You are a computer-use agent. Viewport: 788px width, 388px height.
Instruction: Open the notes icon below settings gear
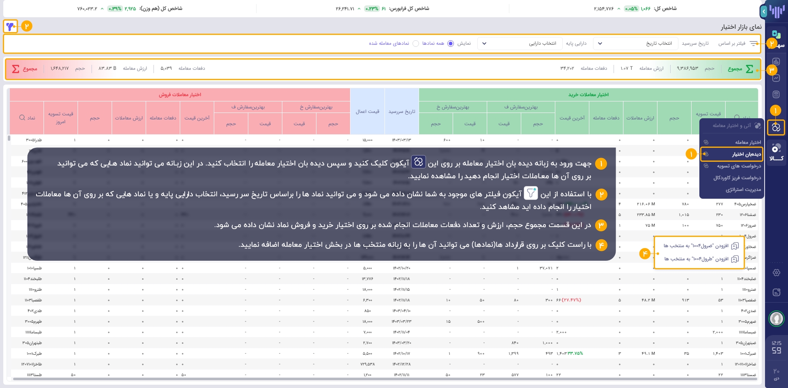[776, 292]
